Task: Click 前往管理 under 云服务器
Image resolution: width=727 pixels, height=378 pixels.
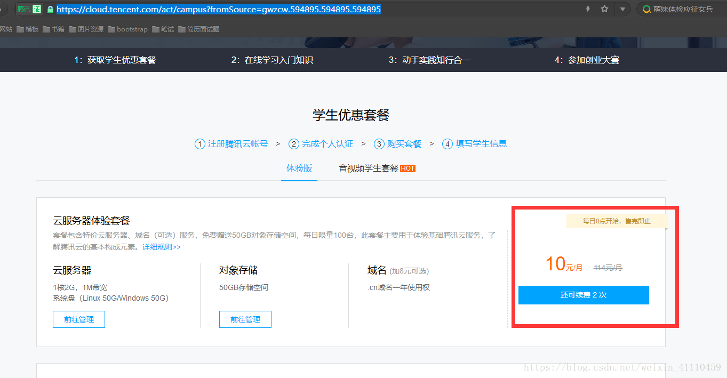Action: point(79,319)
